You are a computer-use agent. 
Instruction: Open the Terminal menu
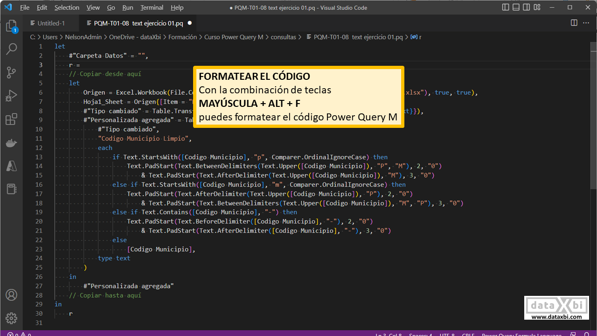(152, 7)
